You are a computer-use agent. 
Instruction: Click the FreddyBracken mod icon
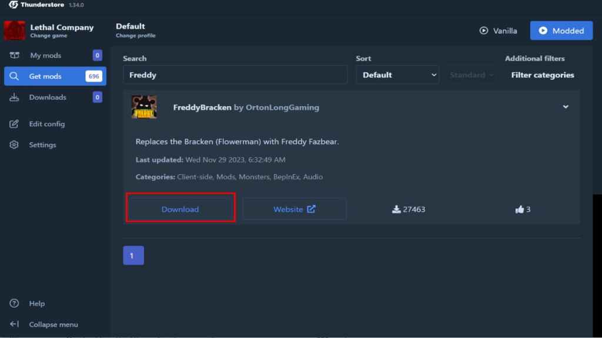pyautogui.click(x=144, y=107)
